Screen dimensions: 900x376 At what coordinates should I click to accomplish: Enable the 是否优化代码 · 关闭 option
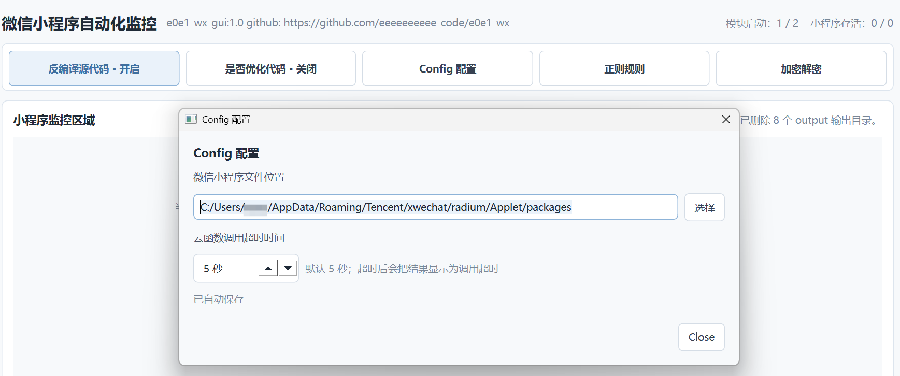(x=270, y=68)
